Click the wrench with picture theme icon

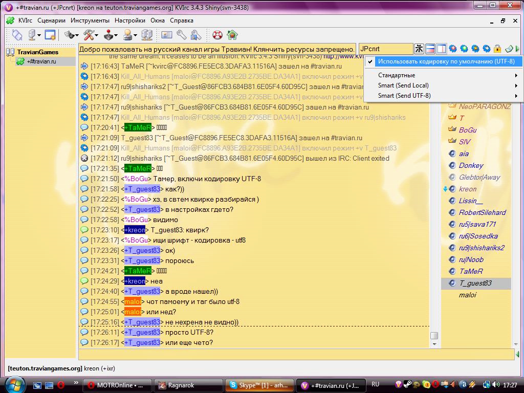[x=196, y=35]
